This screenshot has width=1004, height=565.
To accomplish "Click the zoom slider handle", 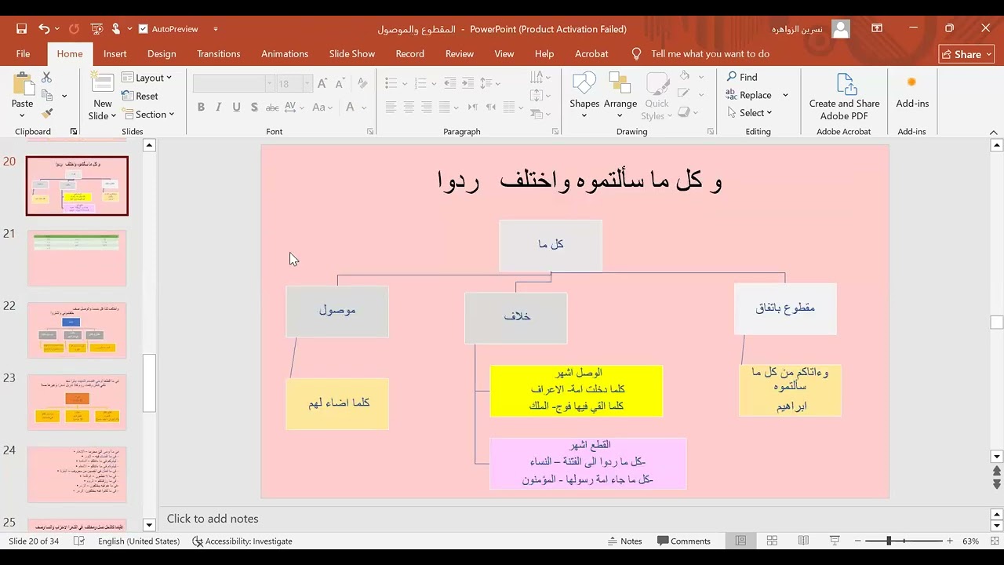I will pyautogui.click(x=889, y=541).
